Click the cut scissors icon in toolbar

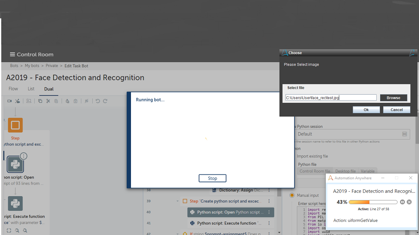48,101
